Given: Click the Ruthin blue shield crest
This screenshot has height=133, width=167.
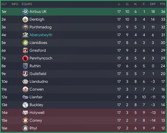Looking at the screenshot, I should [25, 66].
